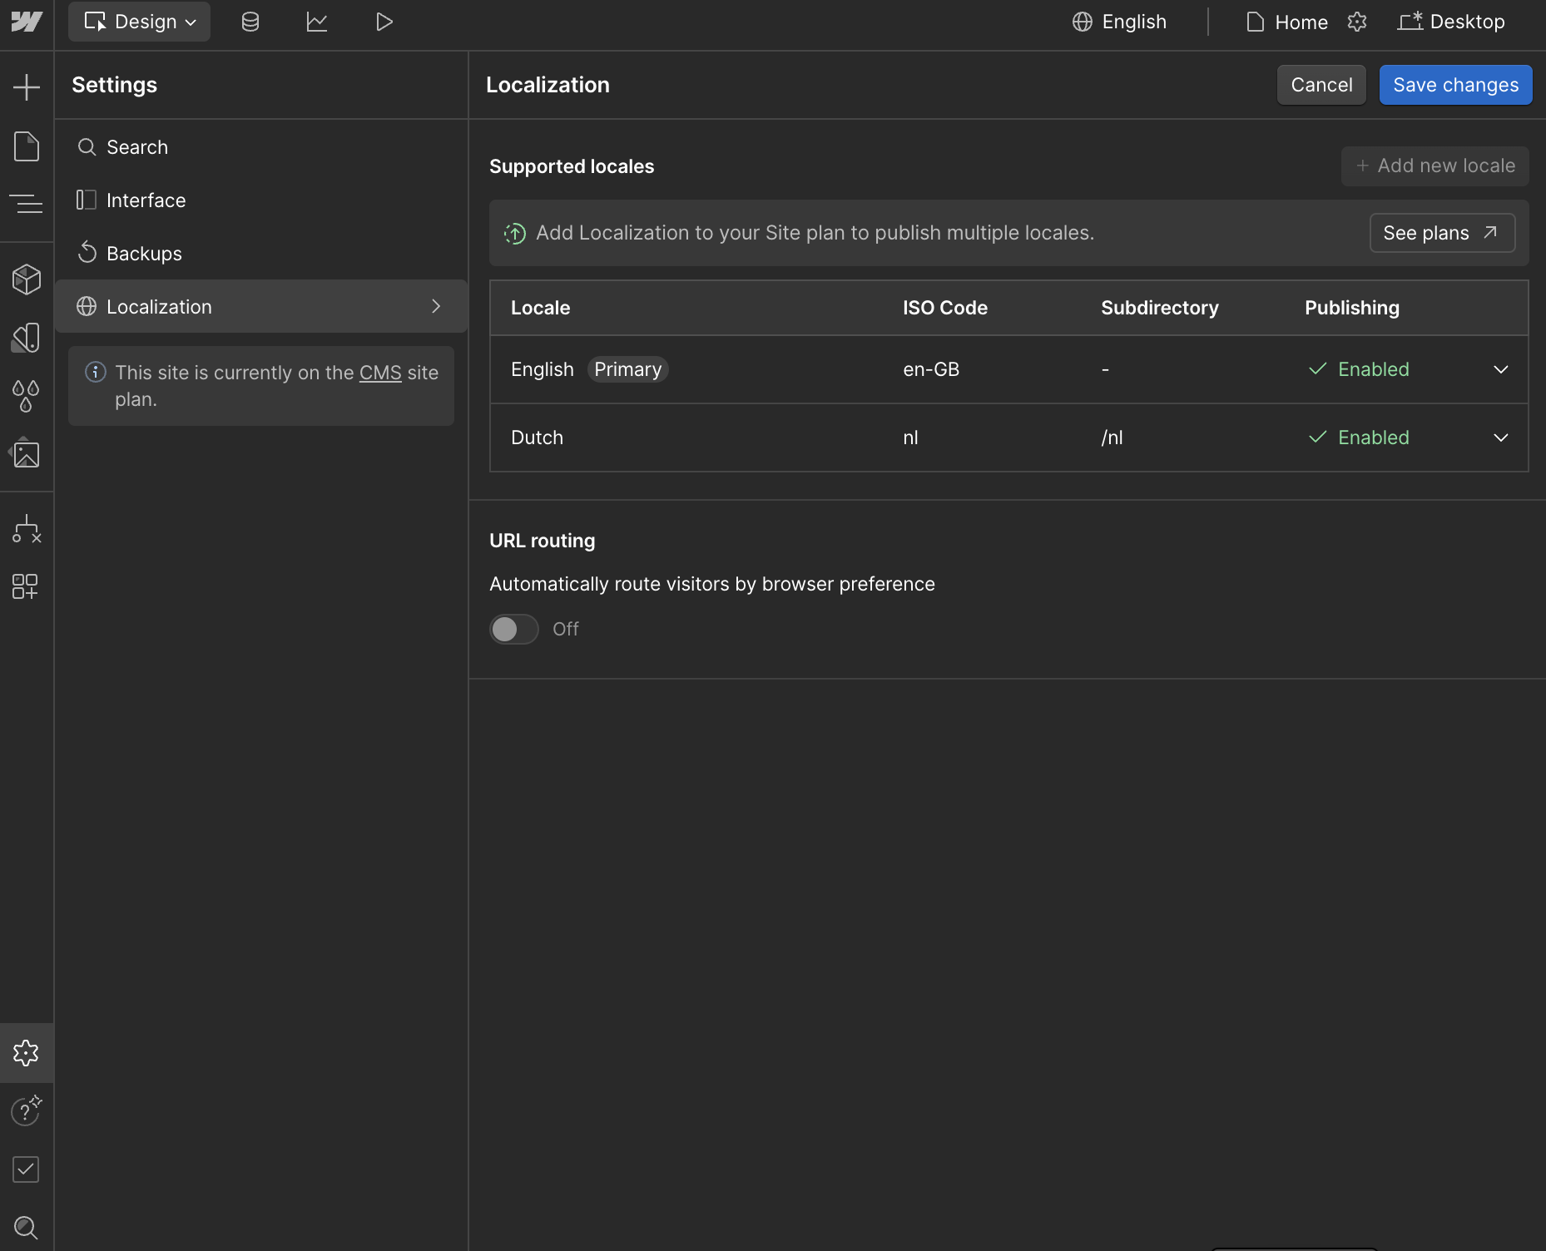Expand the Dutch locale row chevron
The width and height of the screenshot is (1546, 1251).
tap(1501, 438)
